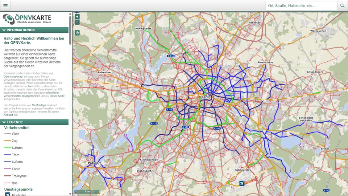
Task: Click the search magnifier button
Action: coord(342,5)
